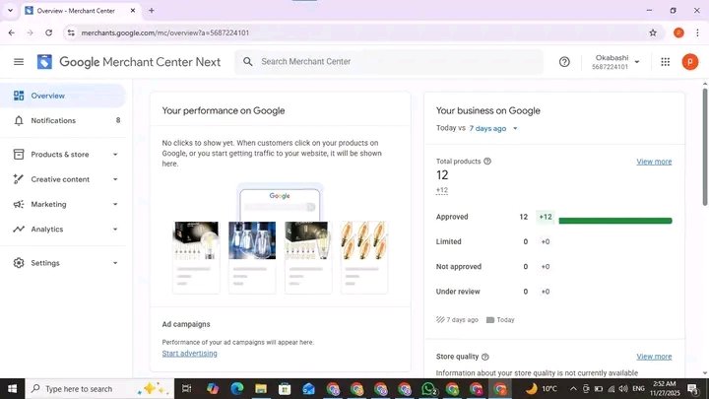Open WhatsApp from the taskbar
The width and height of the screenshot is (709, 399).
pos(428,388)
